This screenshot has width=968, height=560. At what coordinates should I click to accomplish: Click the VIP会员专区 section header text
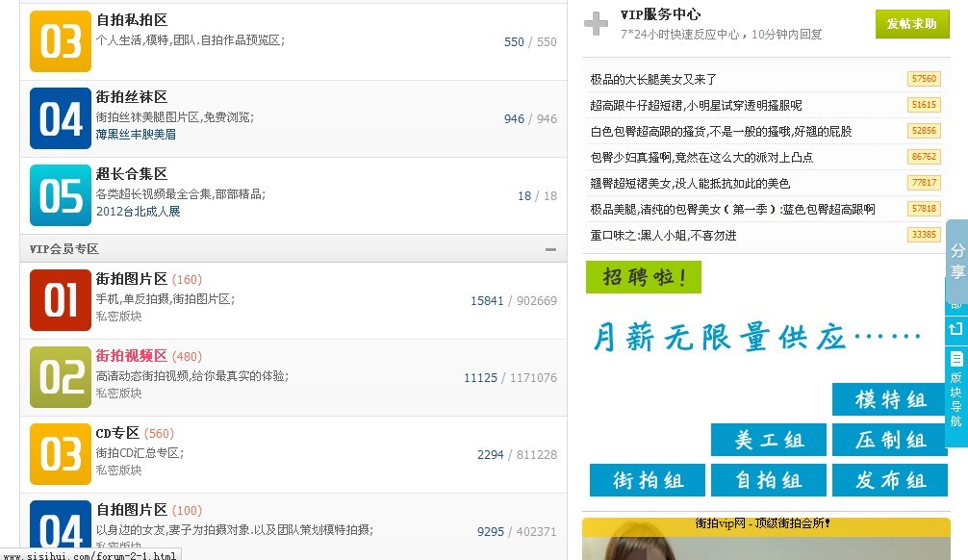point(64,249)
